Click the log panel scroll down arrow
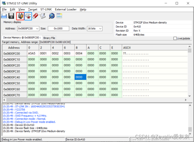Viewport: 194px width, 142px height. (x=190, y=134)
